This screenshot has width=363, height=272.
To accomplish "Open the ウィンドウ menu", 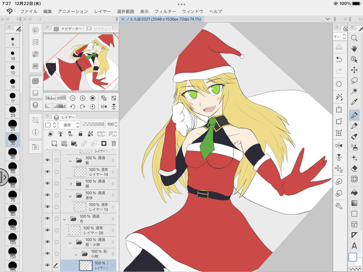I will click(x=192, y=11).
